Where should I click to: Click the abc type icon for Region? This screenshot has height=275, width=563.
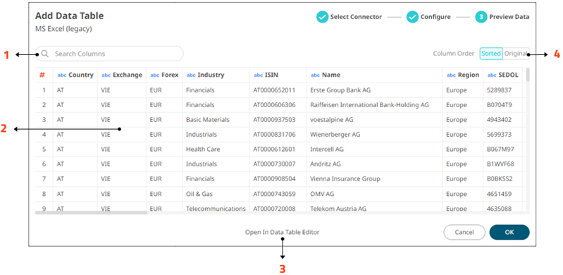pos(451,75)
